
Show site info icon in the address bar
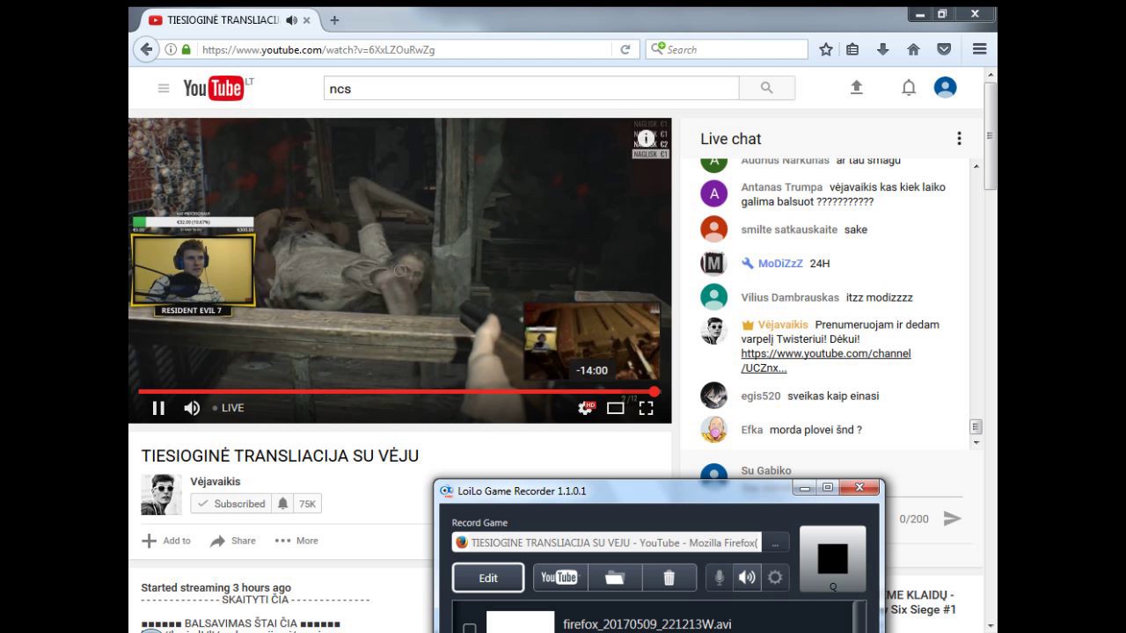click(x=171, y=50)
